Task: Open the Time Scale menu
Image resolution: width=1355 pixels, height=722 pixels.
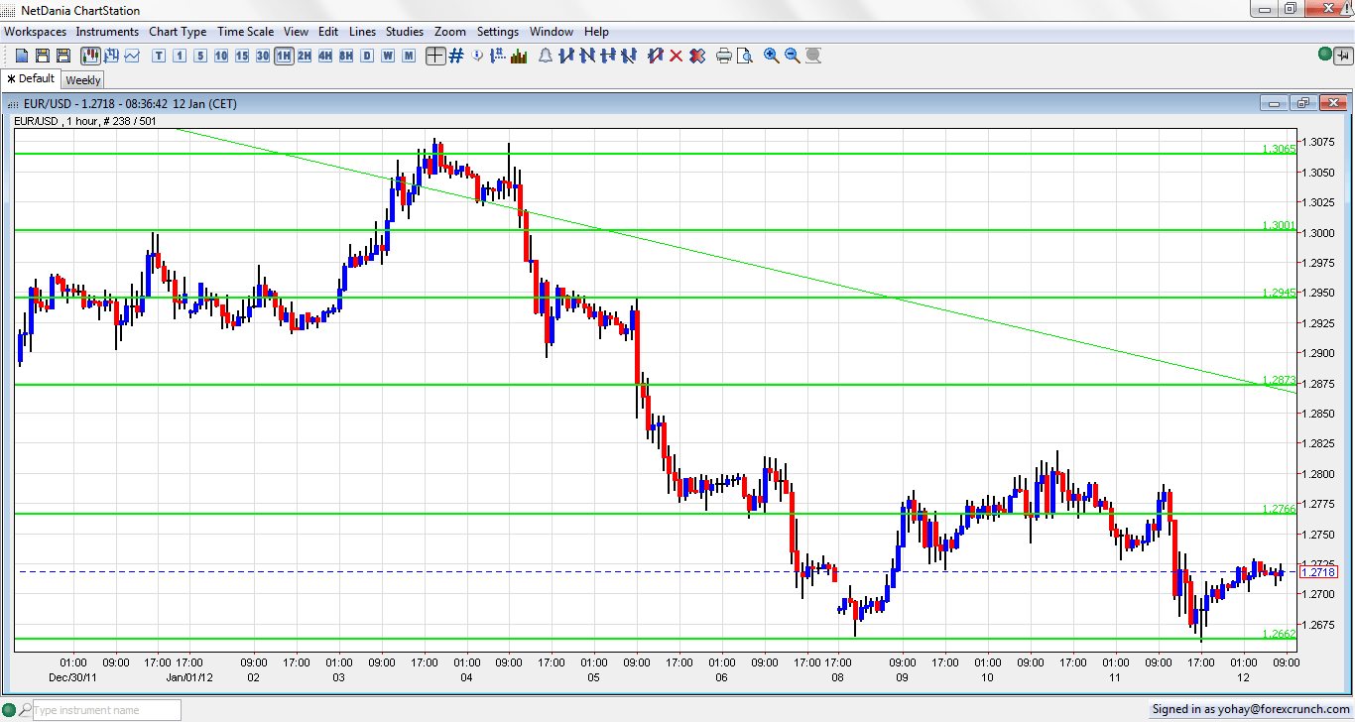Action: [x=246, y=32]
